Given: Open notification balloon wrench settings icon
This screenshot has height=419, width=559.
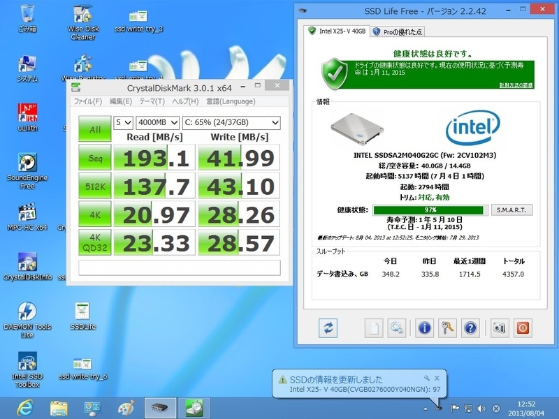Looking at the screenshot, I should coord(426,378).
